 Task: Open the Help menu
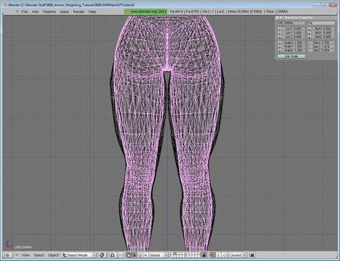[x=92, y=11]
